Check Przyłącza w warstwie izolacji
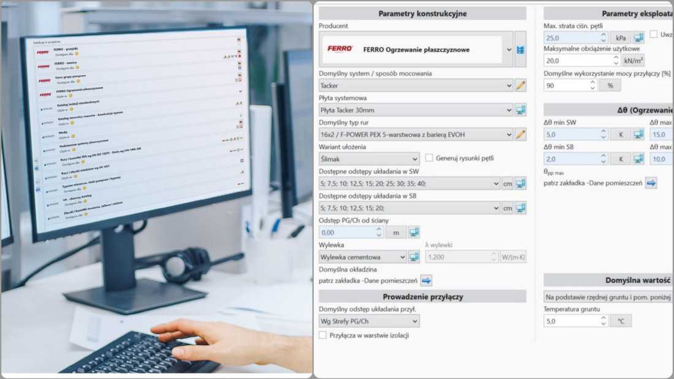The image size is (674, 379). click(x=323, y=335)
